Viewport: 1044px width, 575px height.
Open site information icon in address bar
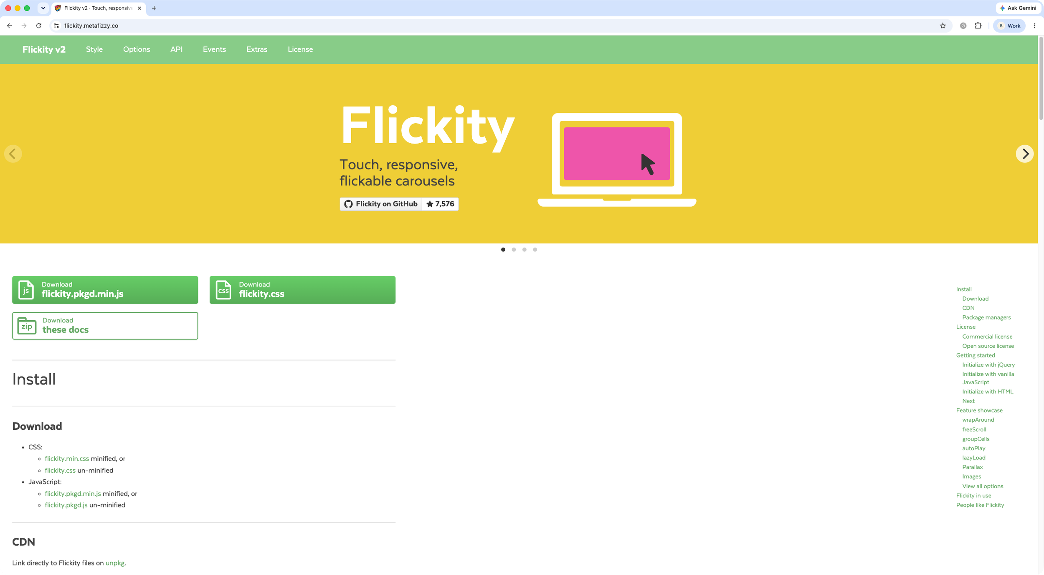(x=56, y=26)
